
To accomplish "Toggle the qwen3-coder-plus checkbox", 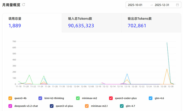I will (x=111, y=98).
